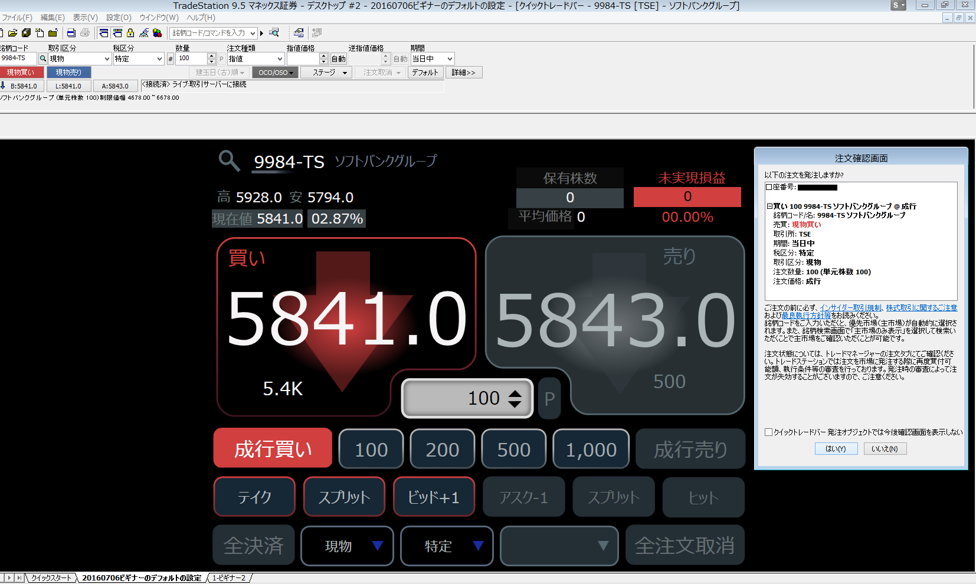Open the 銘柄コード/コマンド input combo box

[x=214, y=33]
